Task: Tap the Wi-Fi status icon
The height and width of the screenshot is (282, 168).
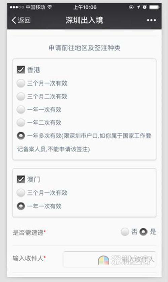Action: (50, 7)
